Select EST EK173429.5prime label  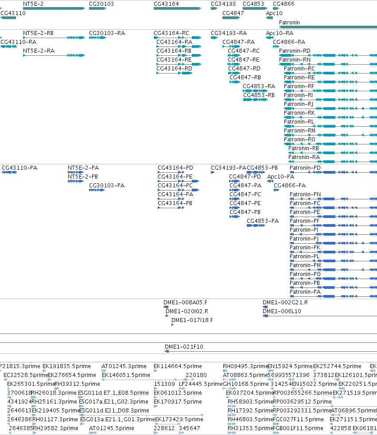click(179, 420)
